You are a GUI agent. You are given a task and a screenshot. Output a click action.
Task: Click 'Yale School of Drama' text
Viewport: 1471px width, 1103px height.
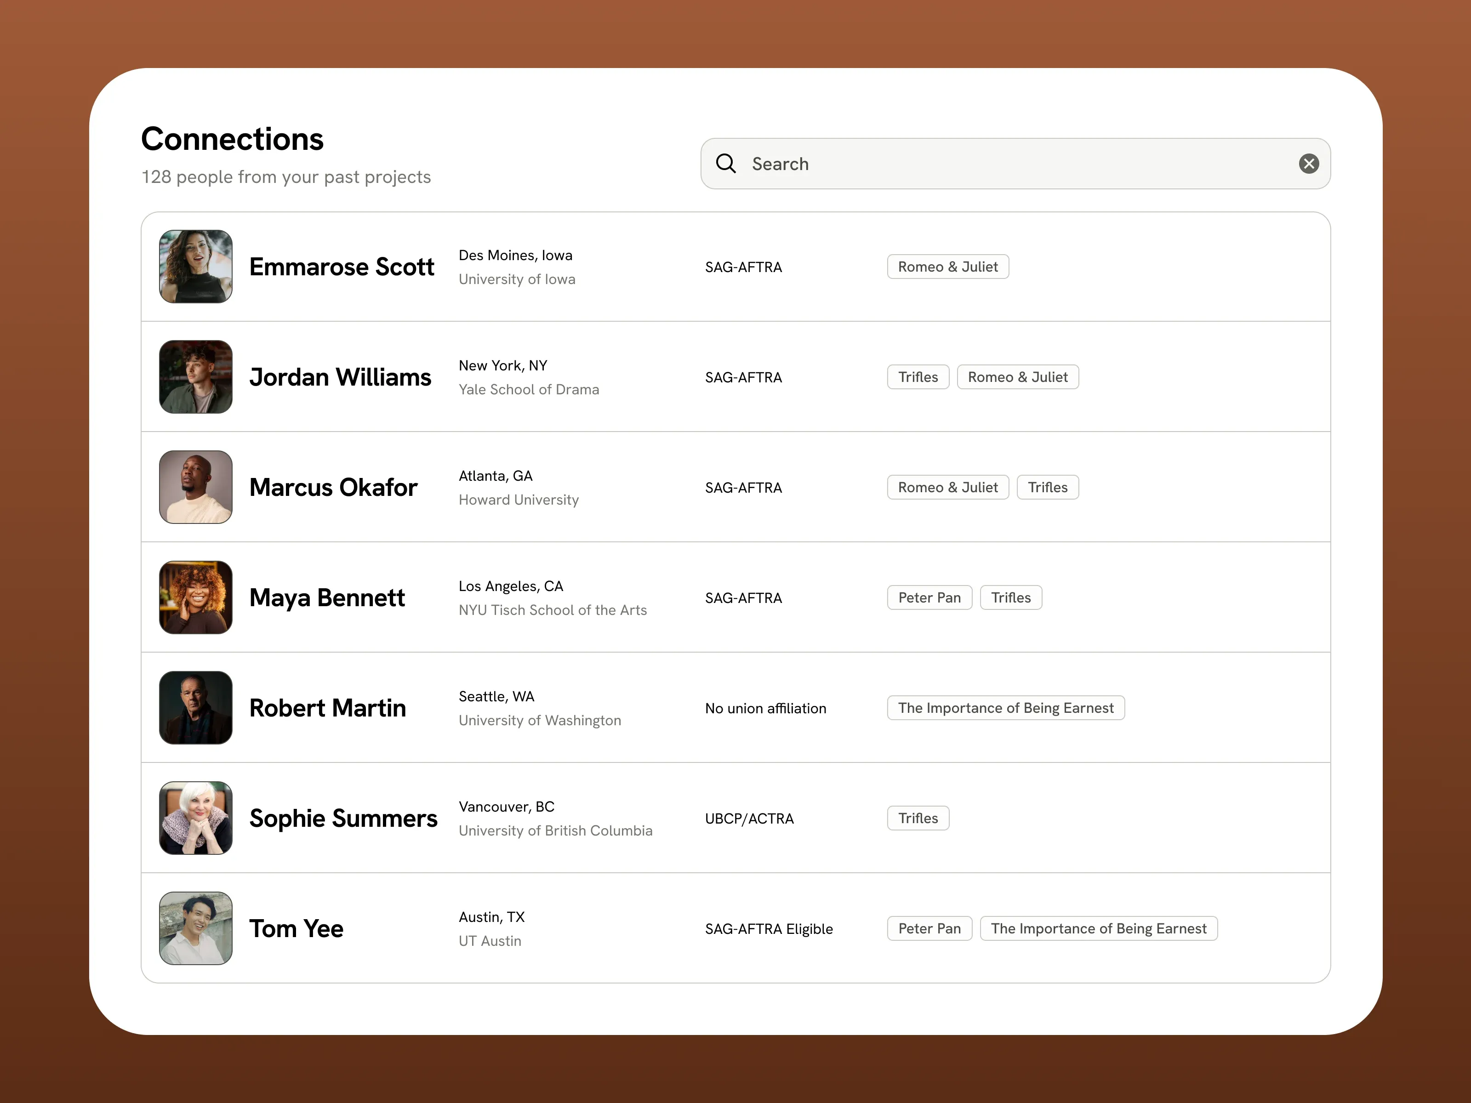(x=529, y=390)
